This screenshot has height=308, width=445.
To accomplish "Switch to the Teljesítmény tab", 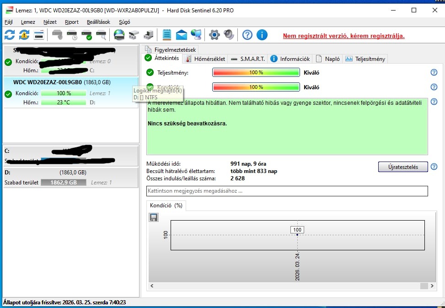I will (365, 59).
